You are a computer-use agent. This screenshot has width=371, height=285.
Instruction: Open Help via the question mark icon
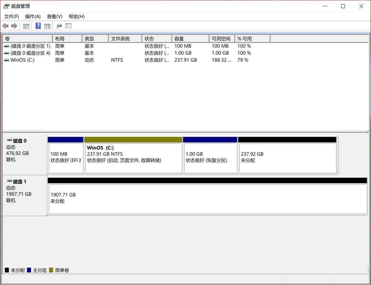(x=38, y=26)
